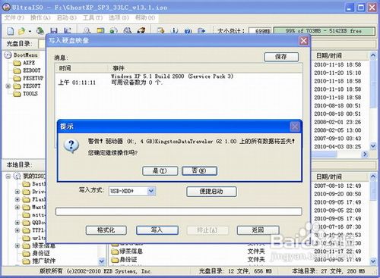Close the 写入硬盘映像 dialog
Image resolution: width=380 pixels, height=278 pixels.
303,41
